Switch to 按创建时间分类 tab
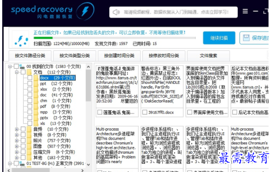Image resolution: width=273 pixels, height=172 pixels. (119, 56)
